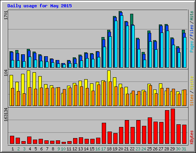Click the red KBytes bar for day 25
Screen dimensions: 196x153
pos(150,131)
